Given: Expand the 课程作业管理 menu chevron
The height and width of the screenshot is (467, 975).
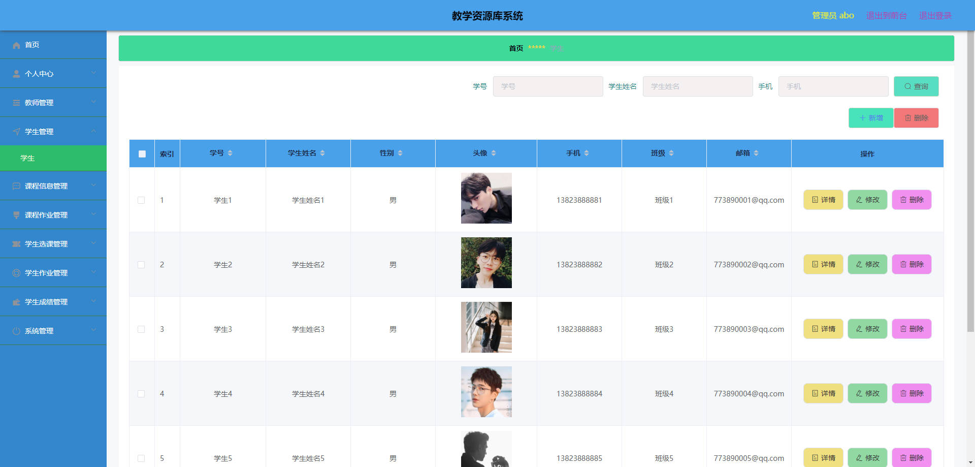Looking at the screenshot, I should click(x=93, y=214).
